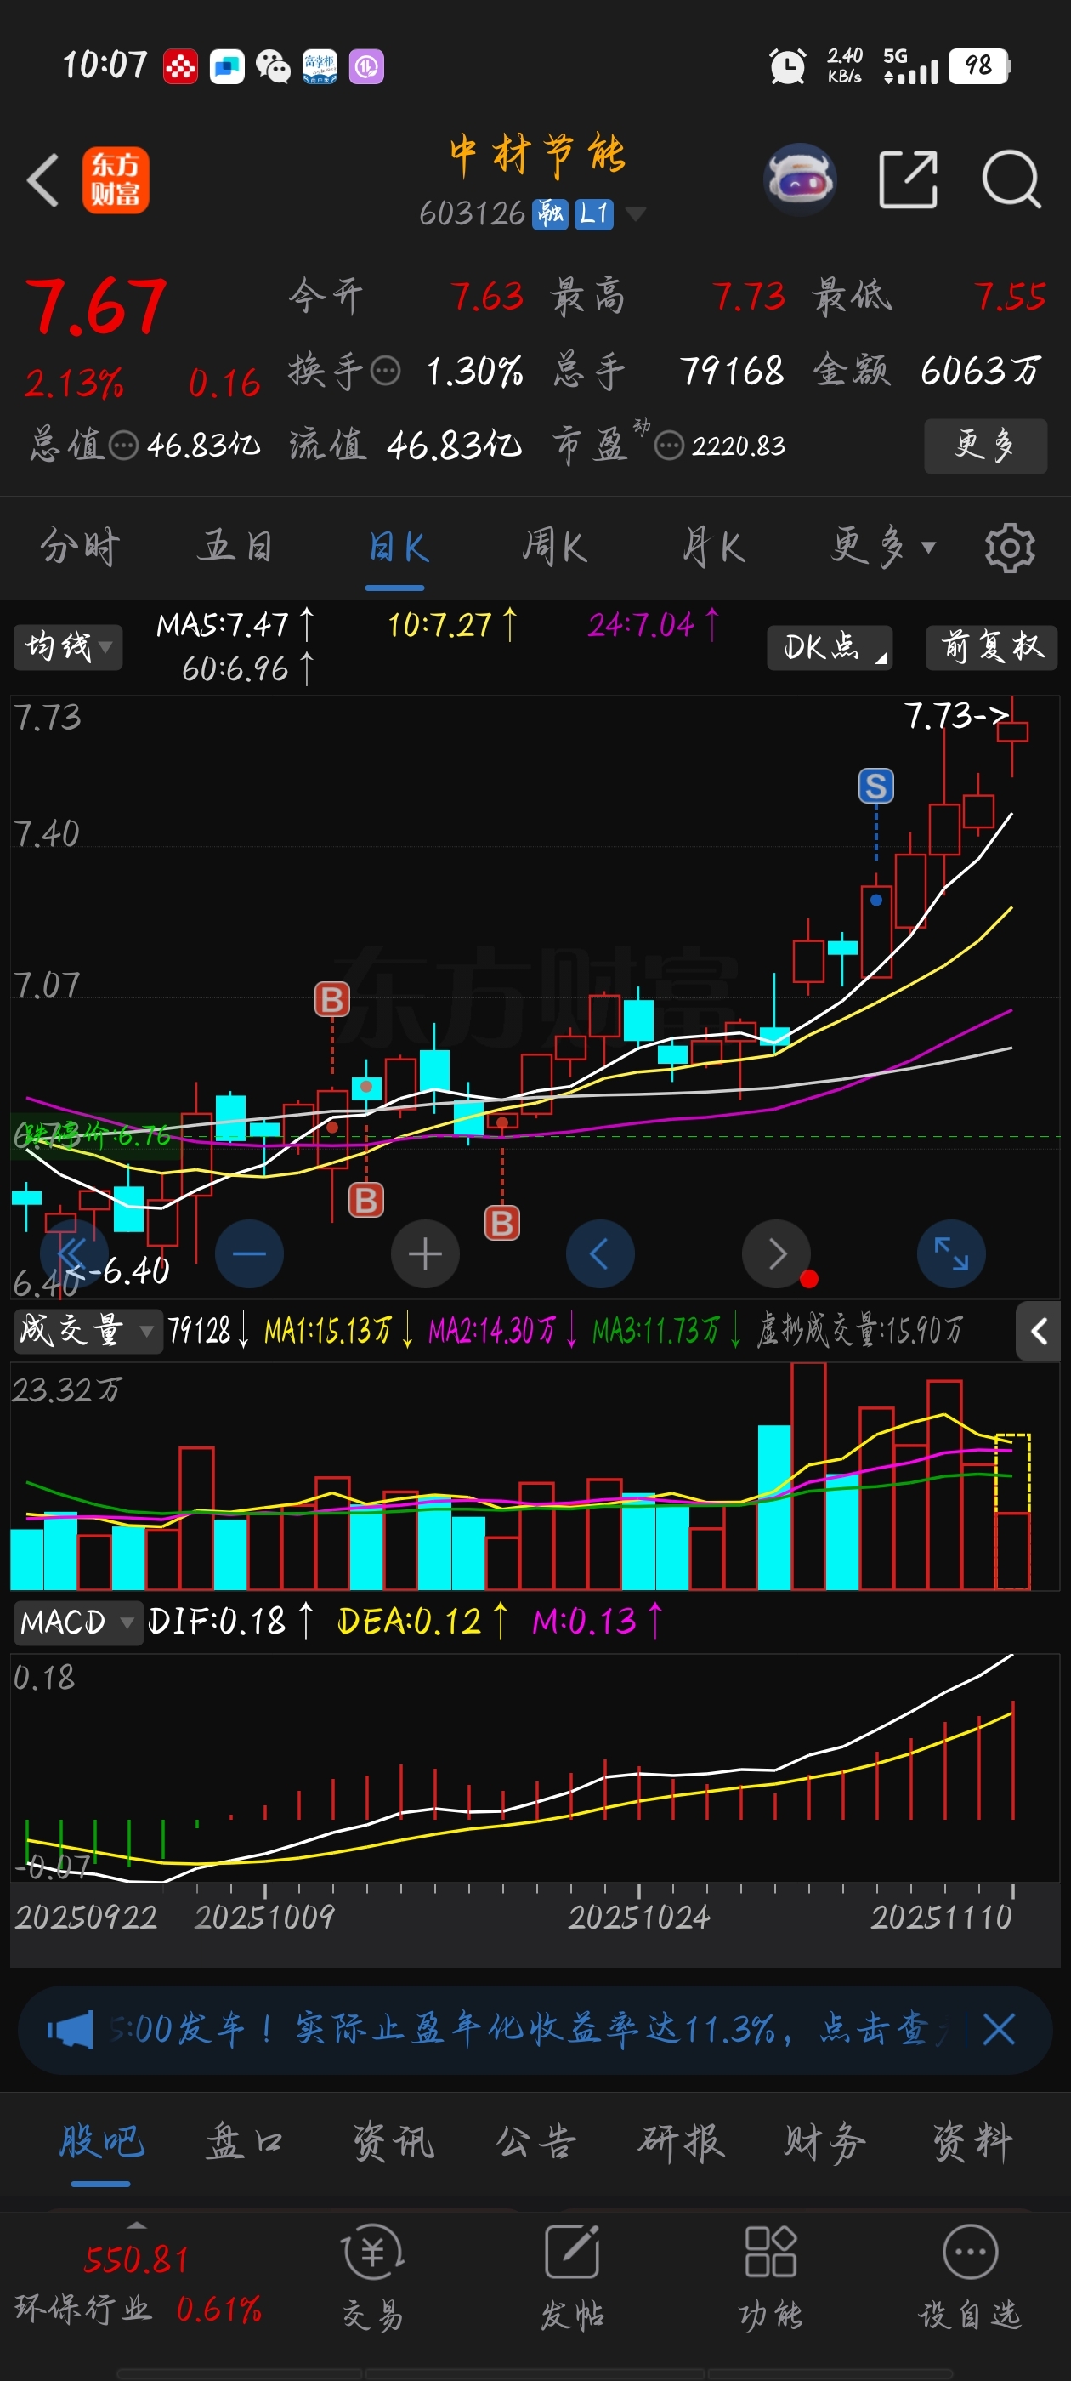Tap the alarm clock status icon
The height and width of the screenshot is (2381, 1071).
(787, 66)
